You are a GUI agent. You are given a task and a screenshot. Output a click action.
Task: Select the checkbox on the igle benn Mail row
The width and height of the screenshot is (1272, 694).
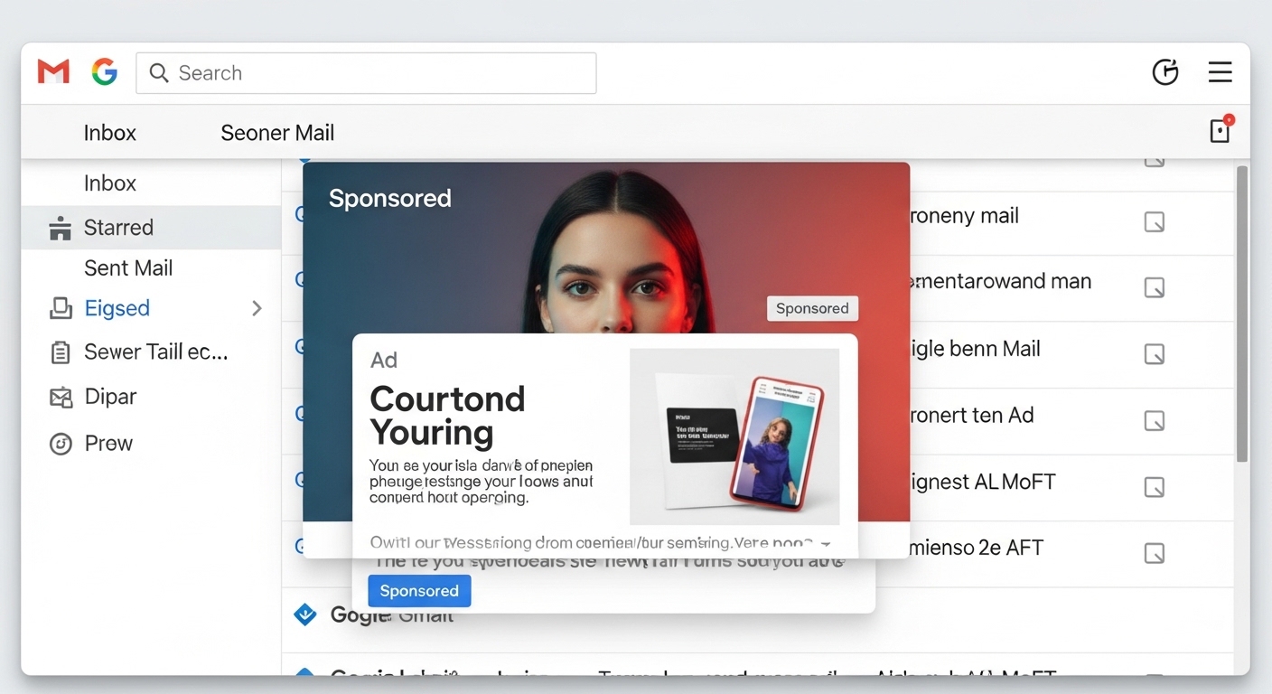(1155, 354)
